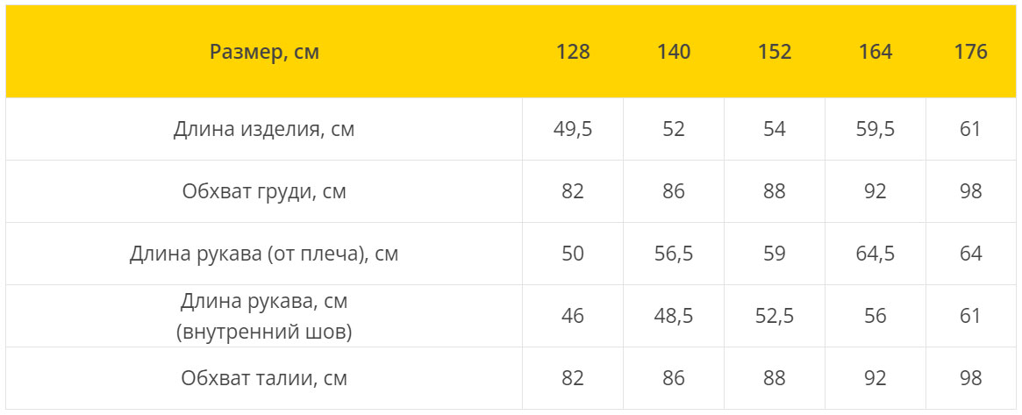Select the 59,5 product length cell
The image size is (1022, 415).
[x=875, y=129]
